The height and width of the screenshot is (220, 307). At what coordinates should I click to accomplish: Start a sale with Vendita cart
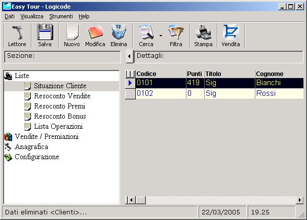tap(231, 35)
